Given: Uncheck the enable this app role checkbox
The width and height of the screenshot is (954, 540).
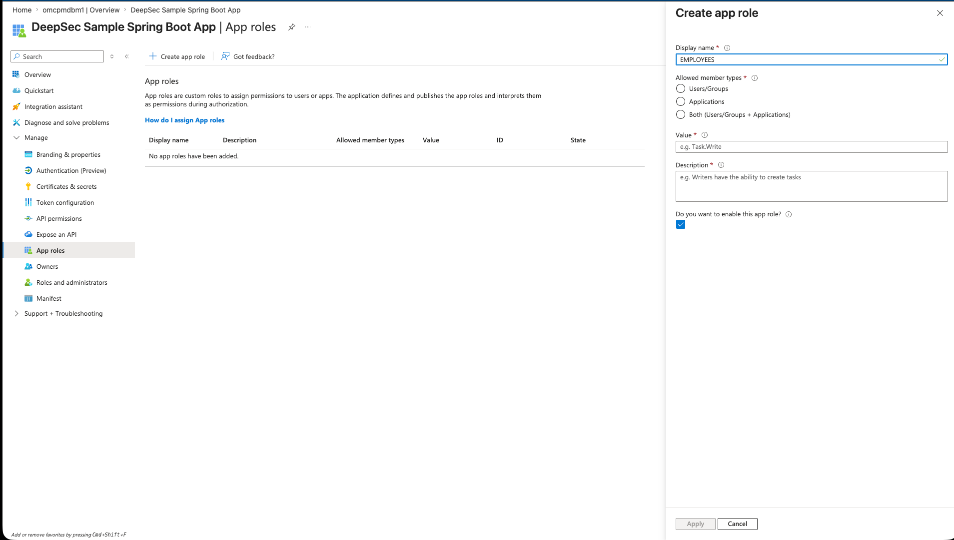Looking at the screenshot, I should pyautogui.click(x=681, y=224).
